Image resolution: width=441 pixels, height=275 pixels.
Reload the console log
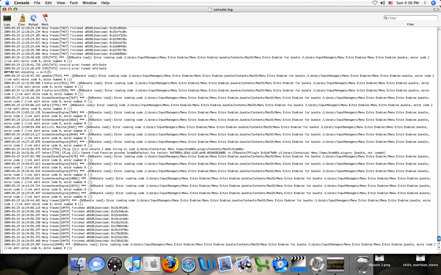[33, 20]
